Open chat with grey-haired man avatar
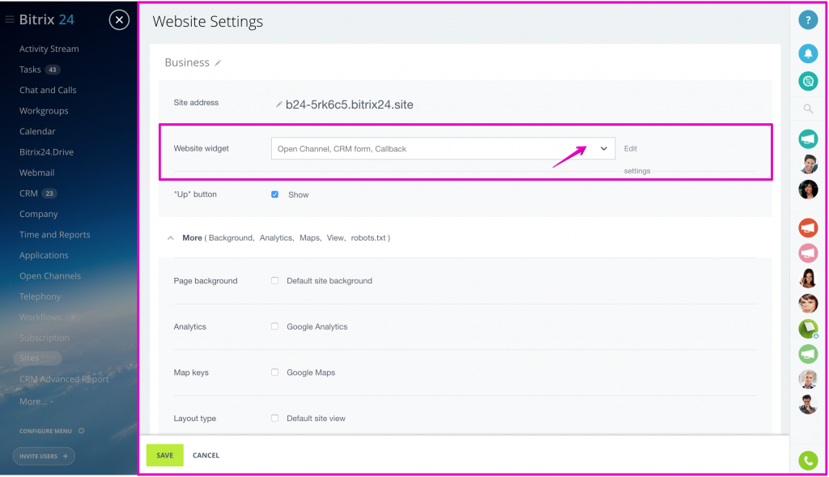Viewport: 829px width, 477px height. click(x=808, y=379)
